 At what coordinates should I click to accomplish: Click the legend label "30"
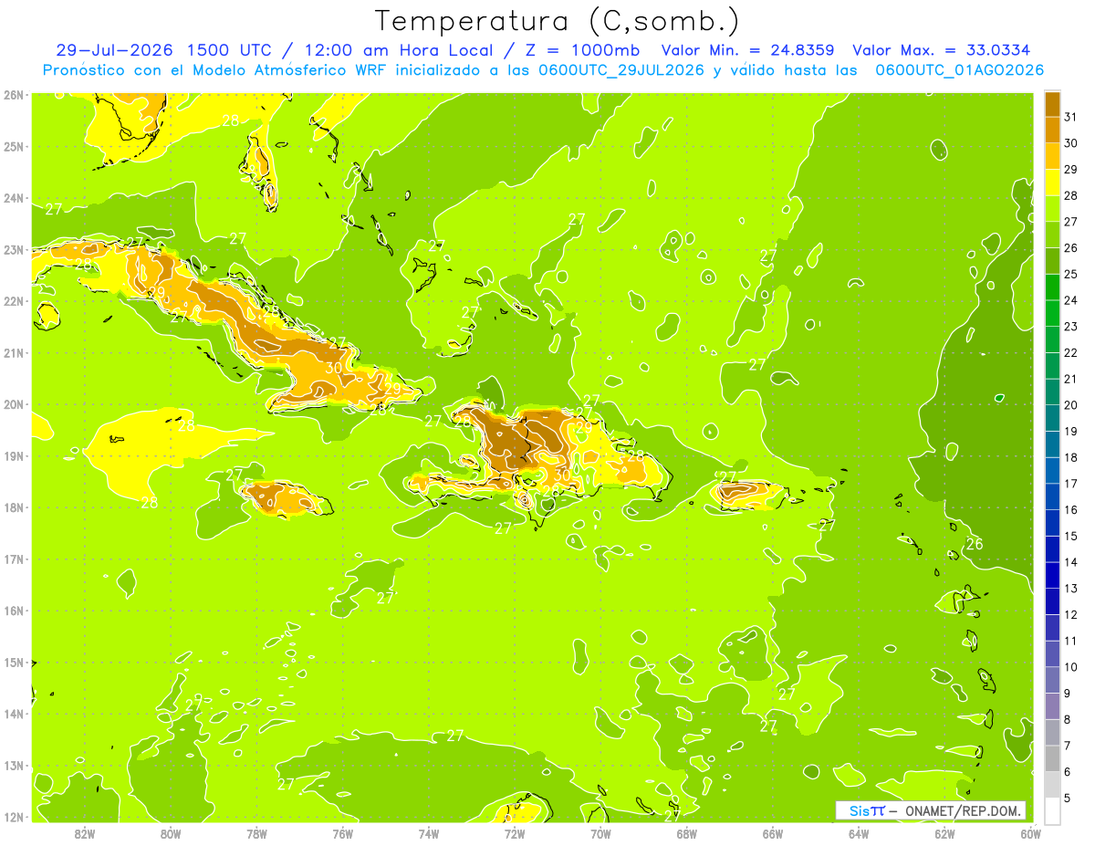(1070, 143)
